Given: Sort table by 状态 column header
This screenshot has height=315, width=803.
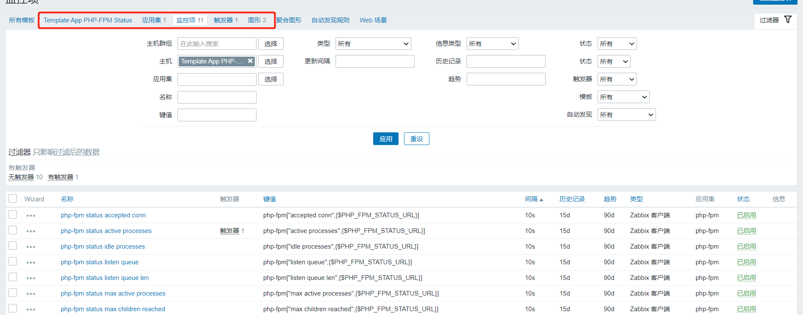Looking at the screenshot, I should 743,199.
